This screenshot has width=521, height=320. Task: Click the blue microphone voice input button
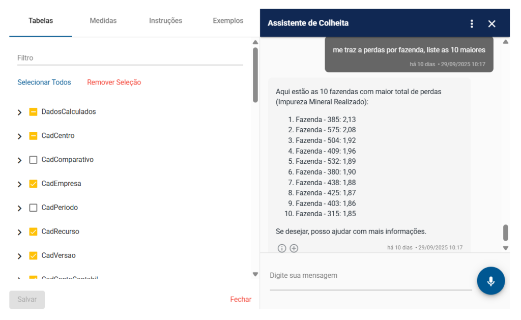click(x=490, y=281)
